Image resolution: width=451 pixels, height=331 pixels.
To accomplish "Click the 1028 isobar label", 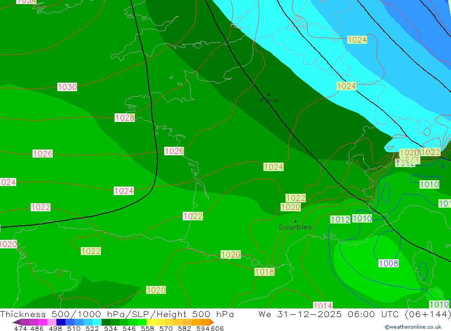I will (124, 117).
